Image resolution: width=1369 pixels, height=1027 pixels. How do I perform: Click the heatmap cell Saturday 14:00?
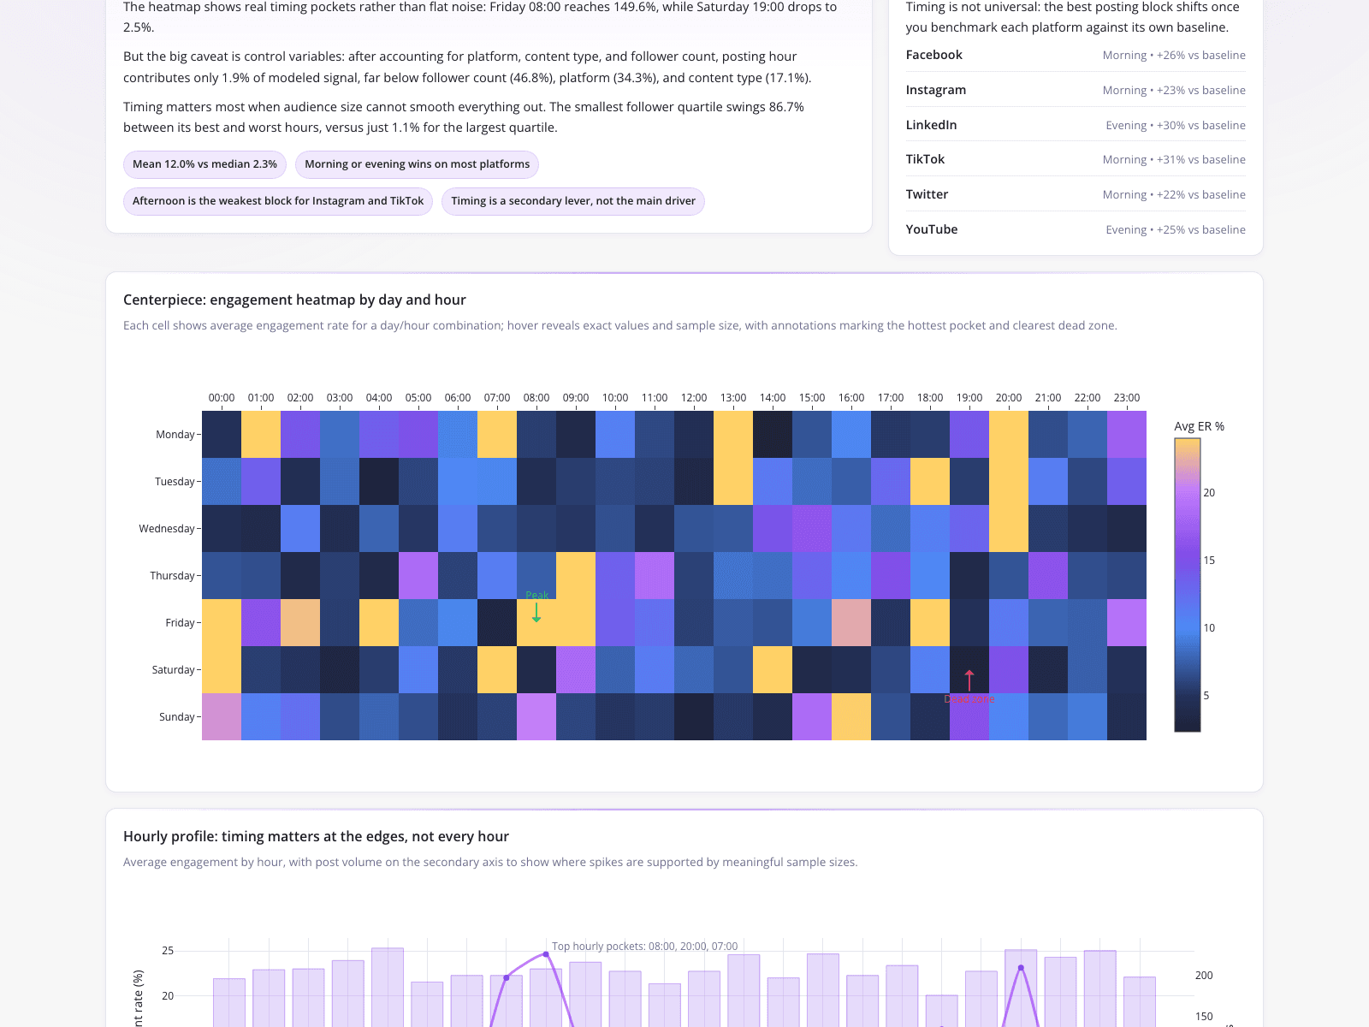[x=773, y=669]
